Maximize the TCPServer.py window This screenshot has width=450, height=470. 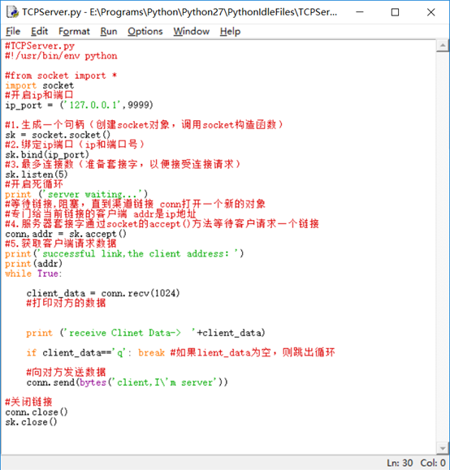(395, 12)
